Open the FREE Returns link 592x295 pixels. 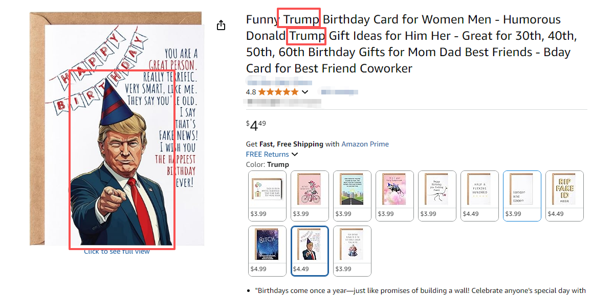(267, 154)
